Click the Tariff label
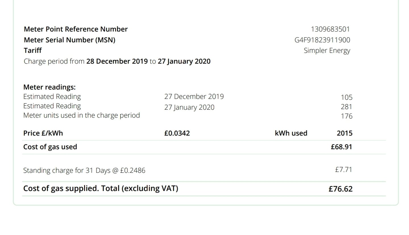 coord(33,50)
